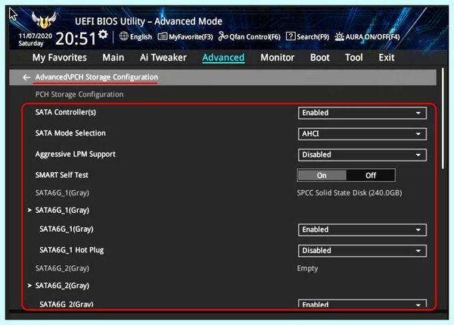Select the Advanced tab

click(223, 58)
